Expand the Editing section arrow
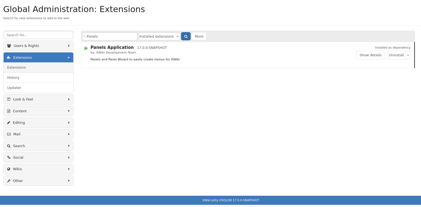The height and width of the screenshot is (207, 421). tap(69, 122)
